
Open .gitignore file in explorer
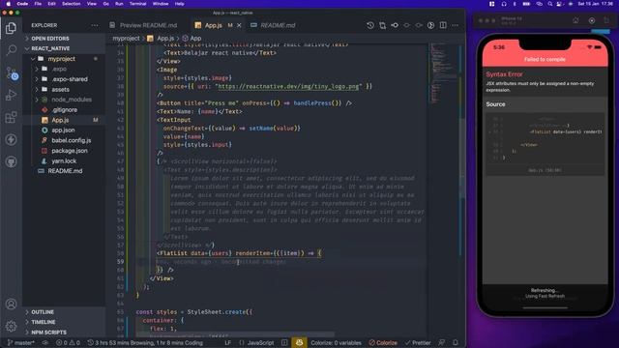click(64, 109)
